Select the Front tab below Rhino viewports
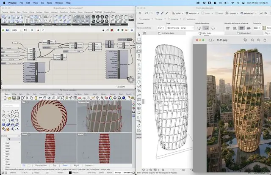Viewport: 271px width, 175px height. coord(65,165)
